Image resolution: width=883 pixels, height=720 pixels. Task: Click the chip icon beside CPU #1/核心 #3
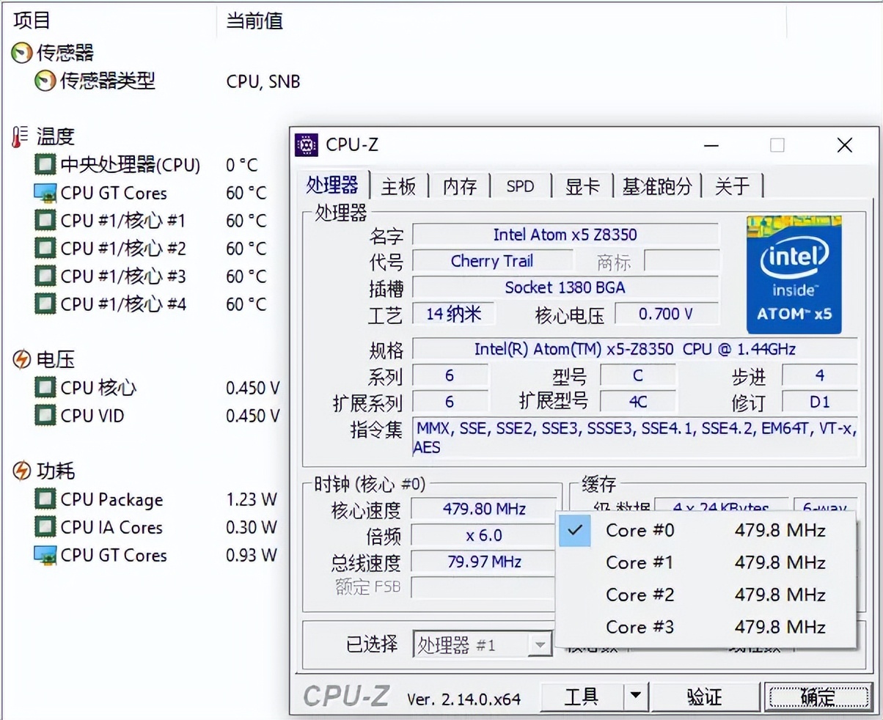(x=45, y=276)
